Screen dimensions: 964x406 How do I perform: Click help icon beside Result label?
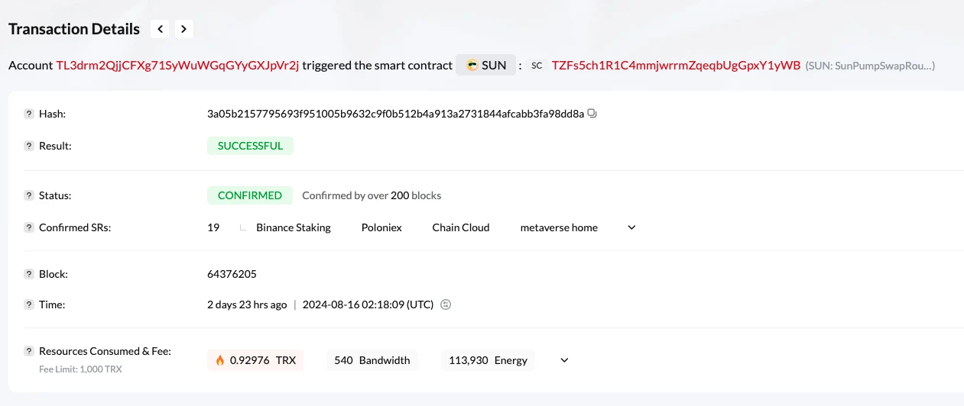29,146
